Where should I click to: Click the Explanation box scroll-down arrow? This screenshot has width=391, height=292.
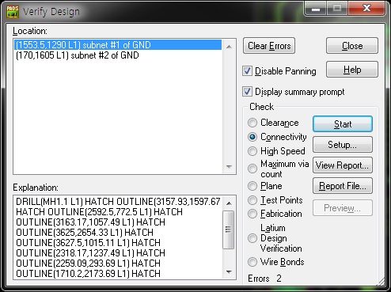pos(229,271)
